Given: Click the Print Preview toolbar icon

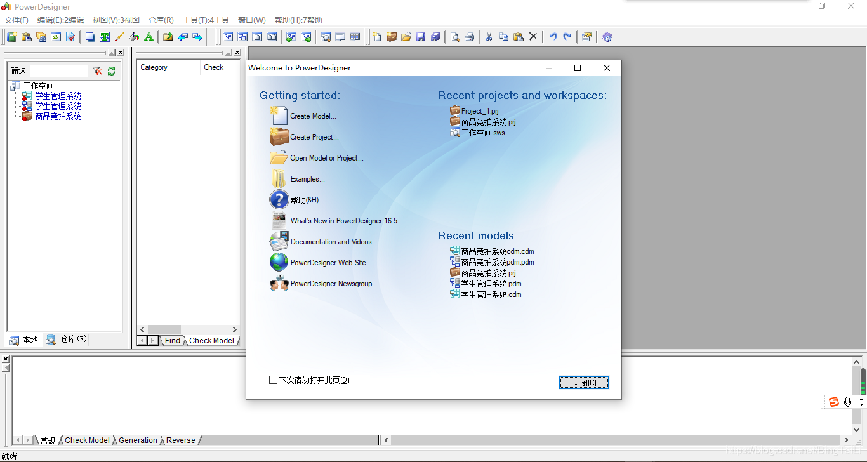Looking at the screenshot, I should [455, 37].
